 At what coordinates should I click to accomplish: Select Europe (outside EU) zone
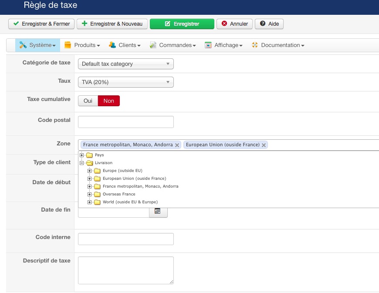pos(122,171)
